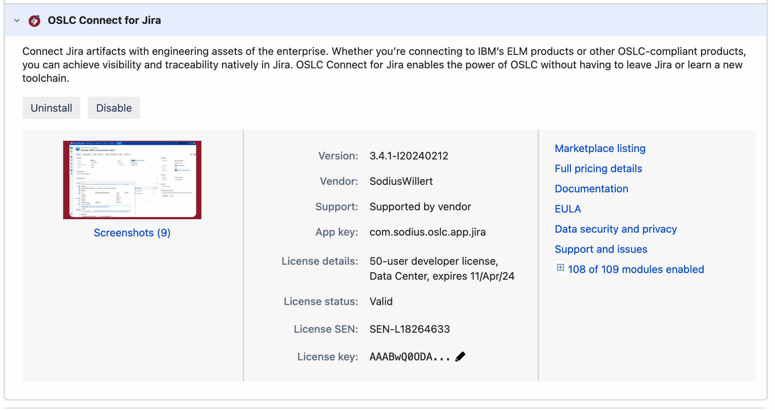Viewport: 775px width, 410px height.
Task: Click the License status value Valid
Action: 381,301
